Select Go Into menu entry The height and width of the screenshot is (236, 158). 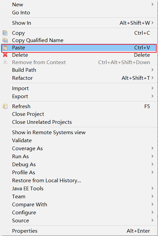tap(21, 13)
